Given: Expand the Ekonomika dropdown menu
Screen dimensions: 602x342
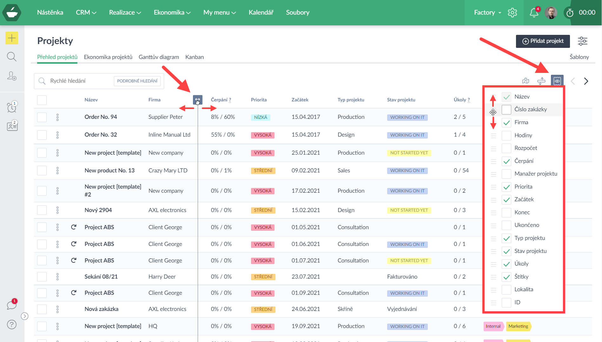Looking at the screenshot, I should pos(172,13).
